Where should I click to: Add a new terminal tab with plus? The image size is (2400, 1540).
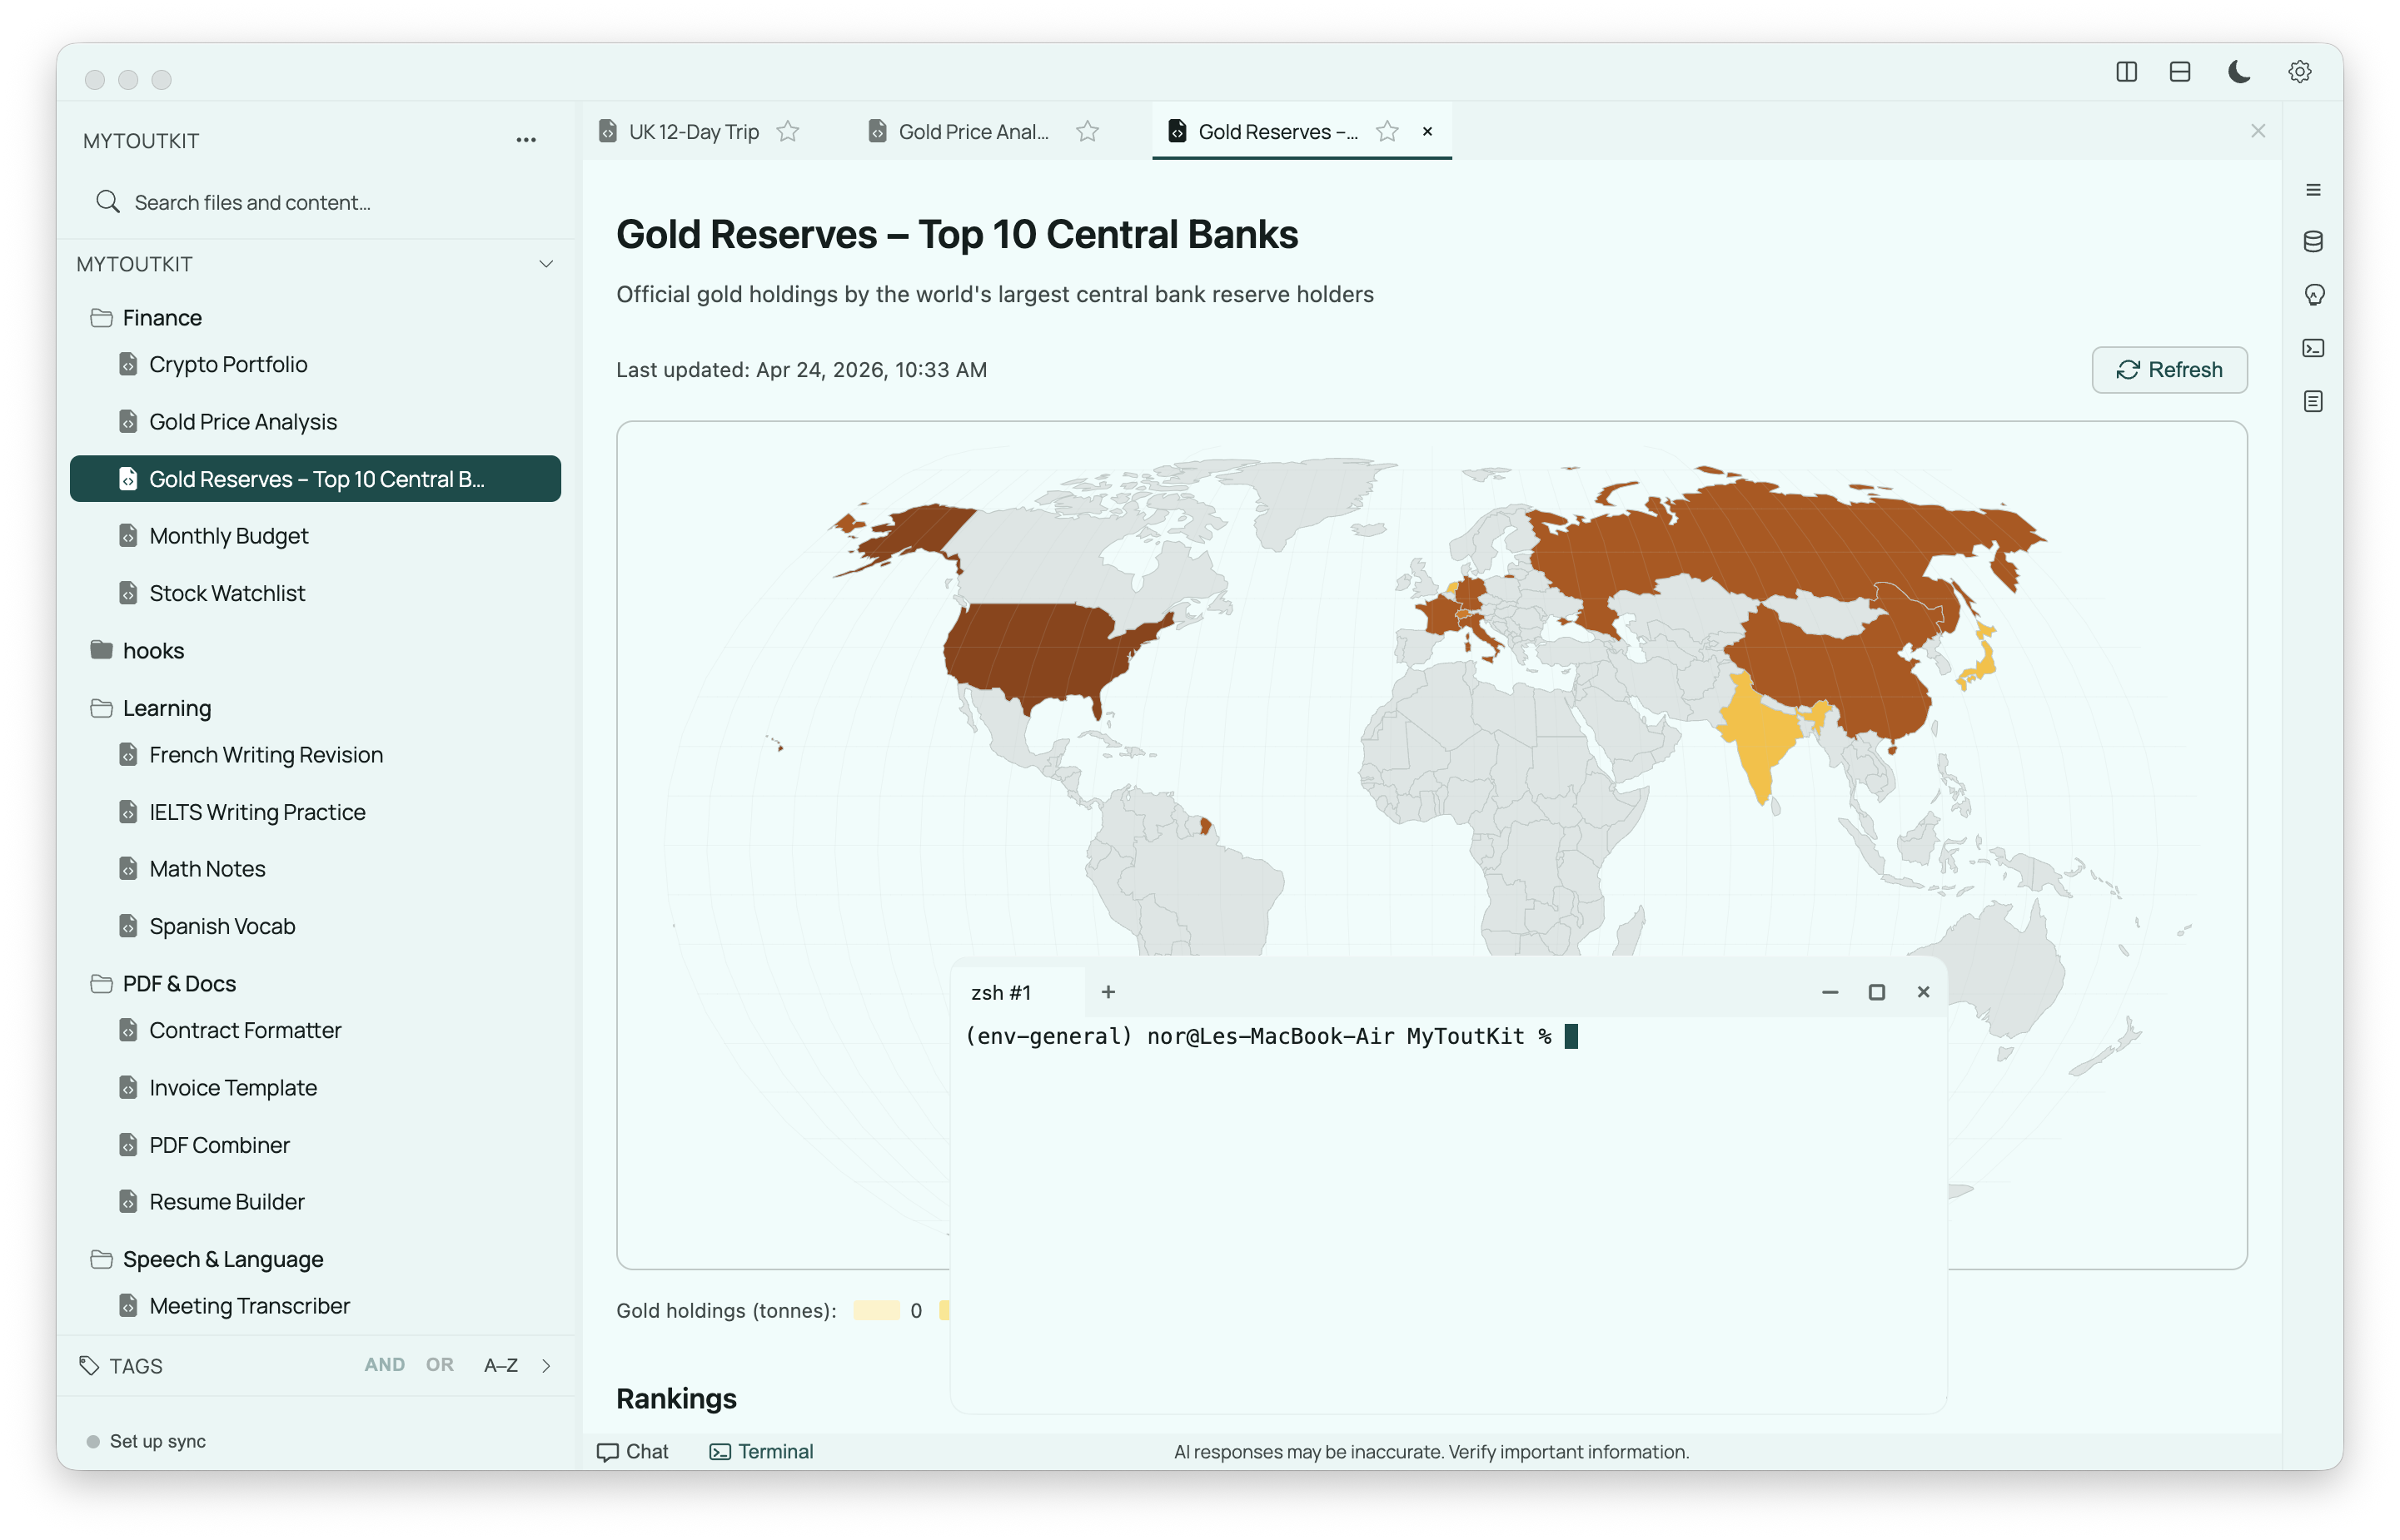coord(1108,992)
